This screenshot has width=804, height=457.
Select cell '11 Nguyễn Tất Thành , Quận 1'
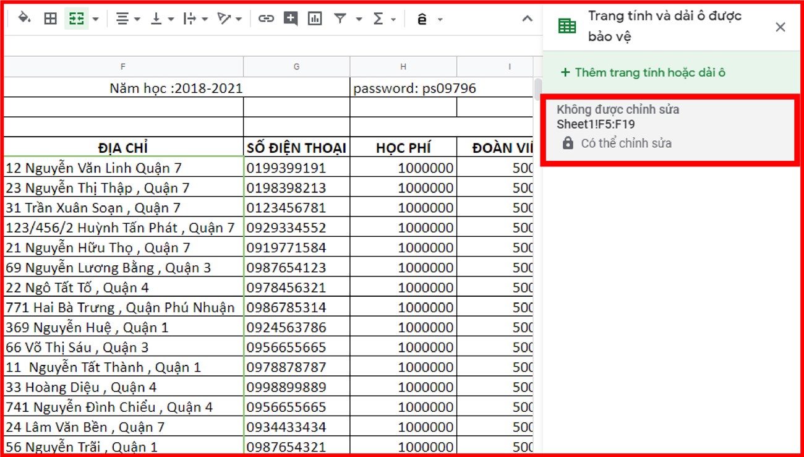123,367
